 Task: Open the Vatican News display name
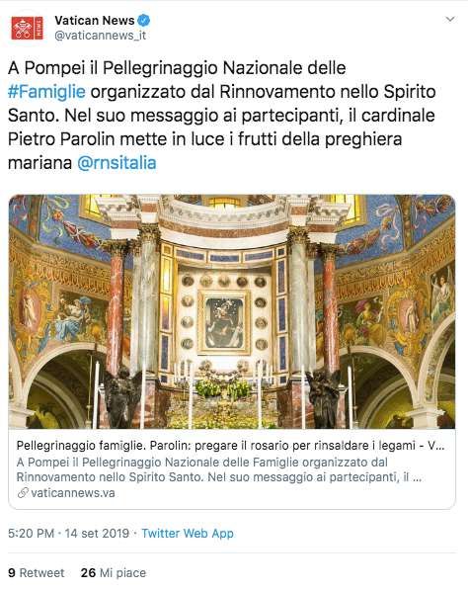95,20
